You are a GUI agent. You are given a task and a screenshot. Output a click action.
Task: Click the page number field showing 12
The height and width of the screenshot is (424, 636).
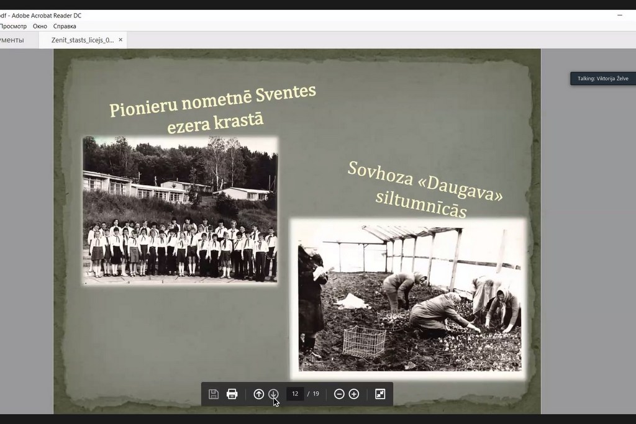point(295,394)
